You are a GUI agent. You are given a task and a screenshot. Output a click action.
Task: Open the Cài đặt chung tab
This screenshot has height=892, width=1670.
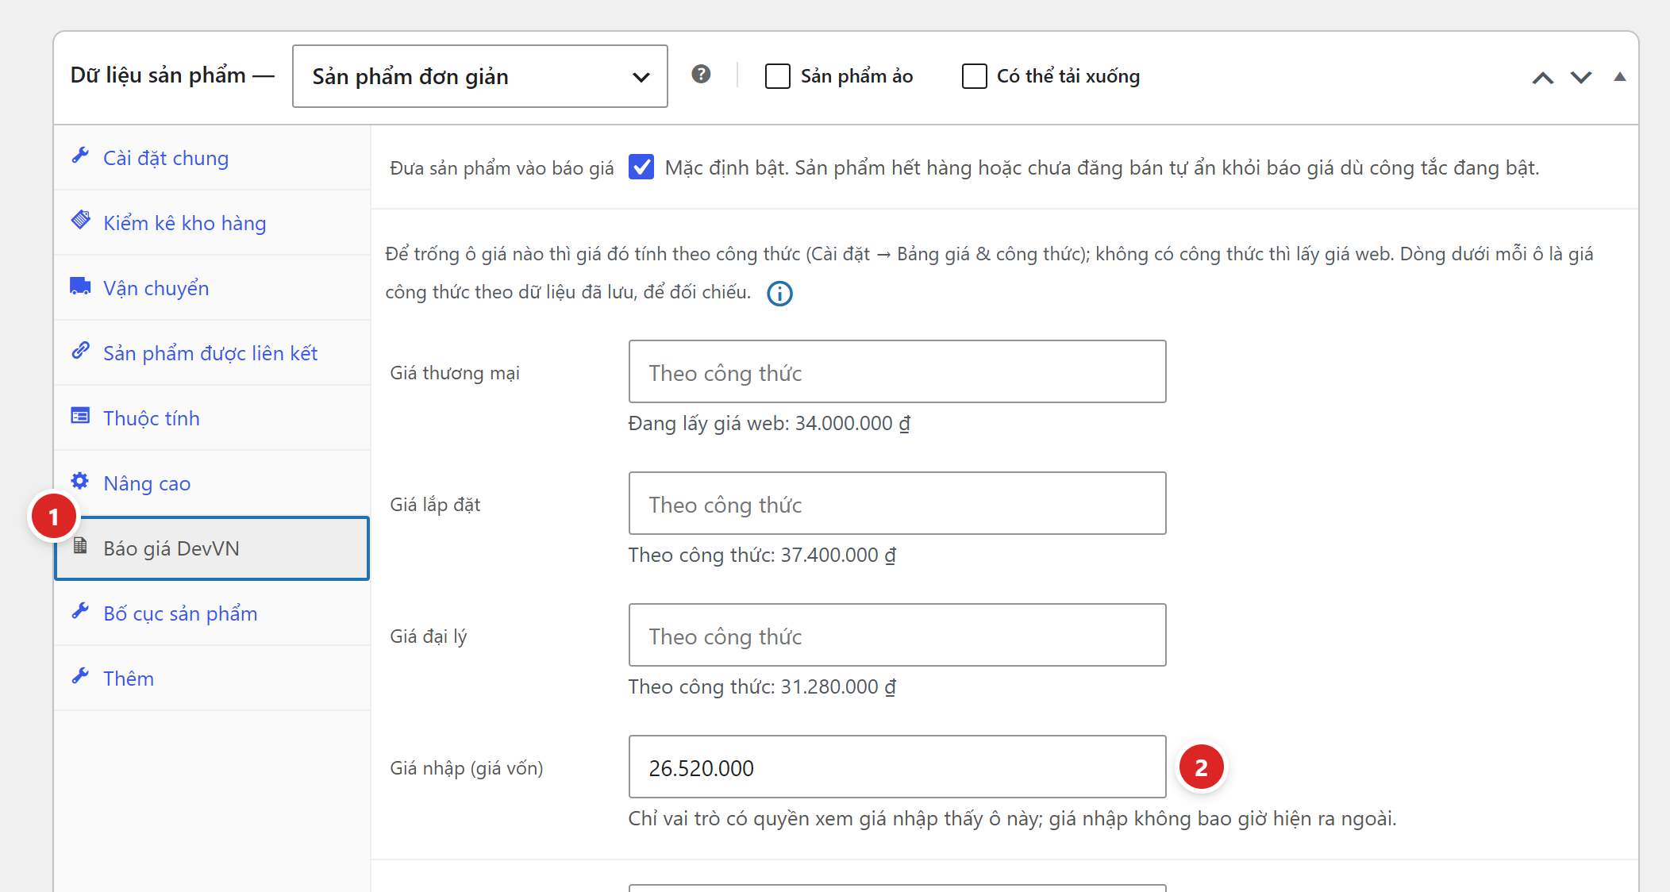[212, 158]
